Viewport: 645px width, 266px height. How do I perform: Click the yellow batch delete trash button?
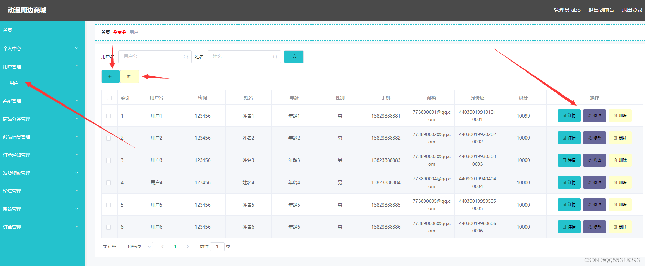tap(129, 77)
